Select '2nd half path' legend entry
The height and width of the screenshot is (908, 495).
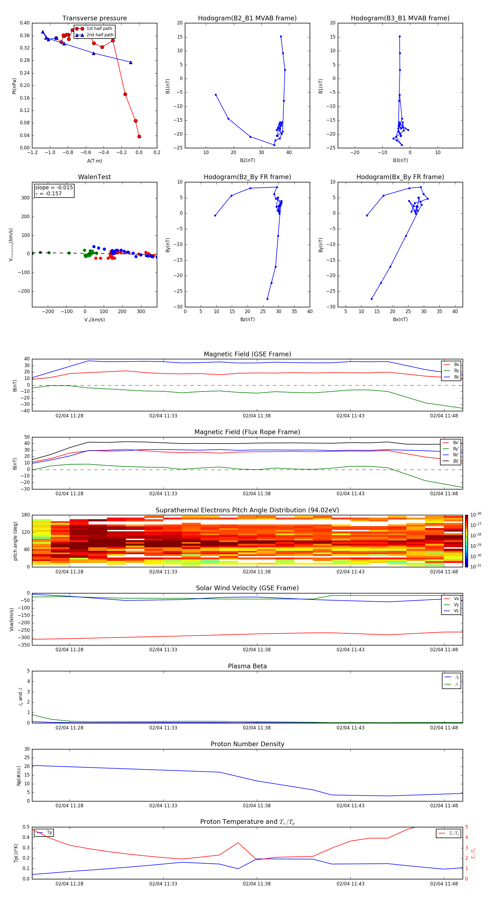click(x=94, y=35)
